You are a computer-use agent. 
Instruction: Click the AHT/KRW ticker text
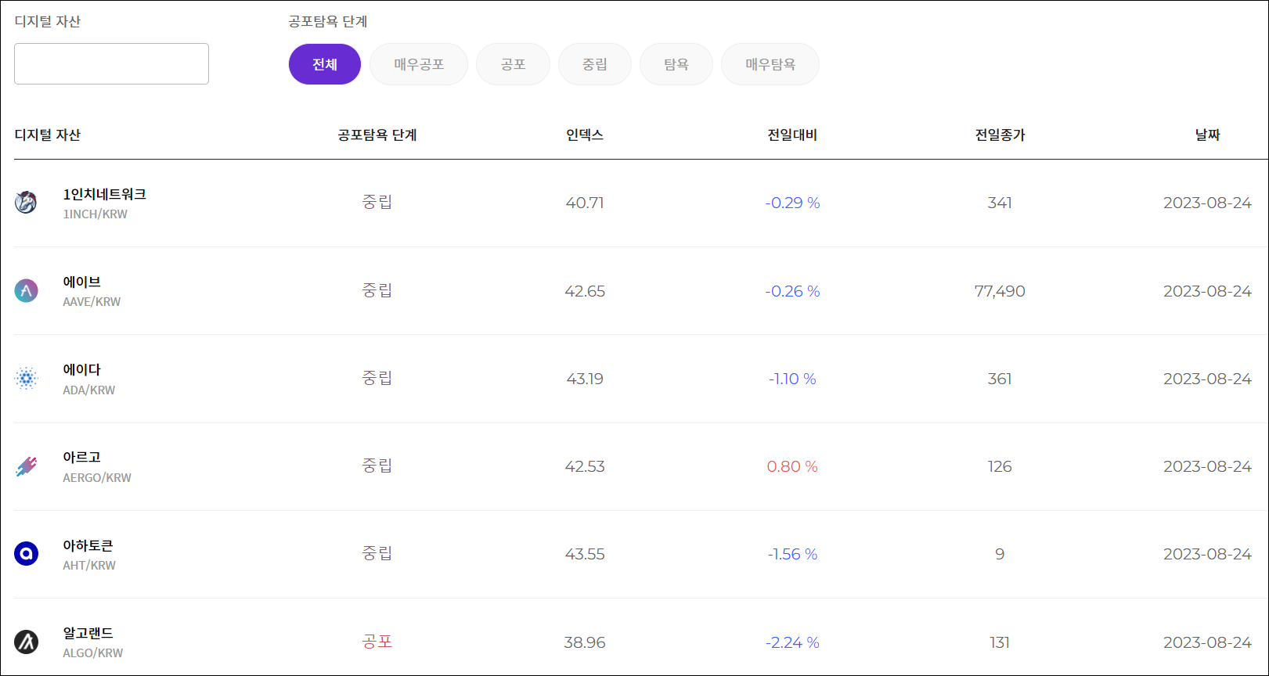[89, 566]
